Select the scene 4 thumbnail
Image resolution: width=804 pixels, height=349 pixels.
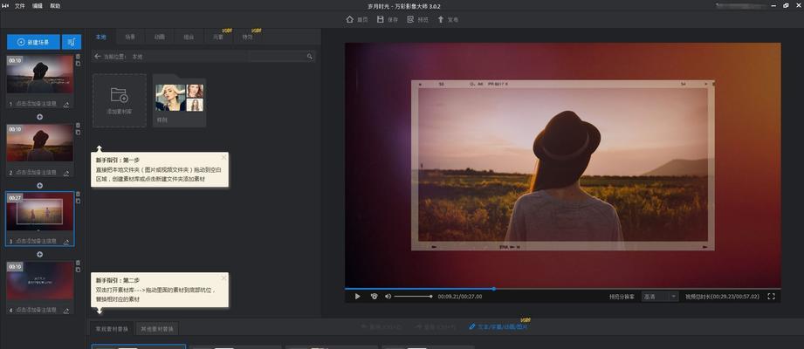39,281
